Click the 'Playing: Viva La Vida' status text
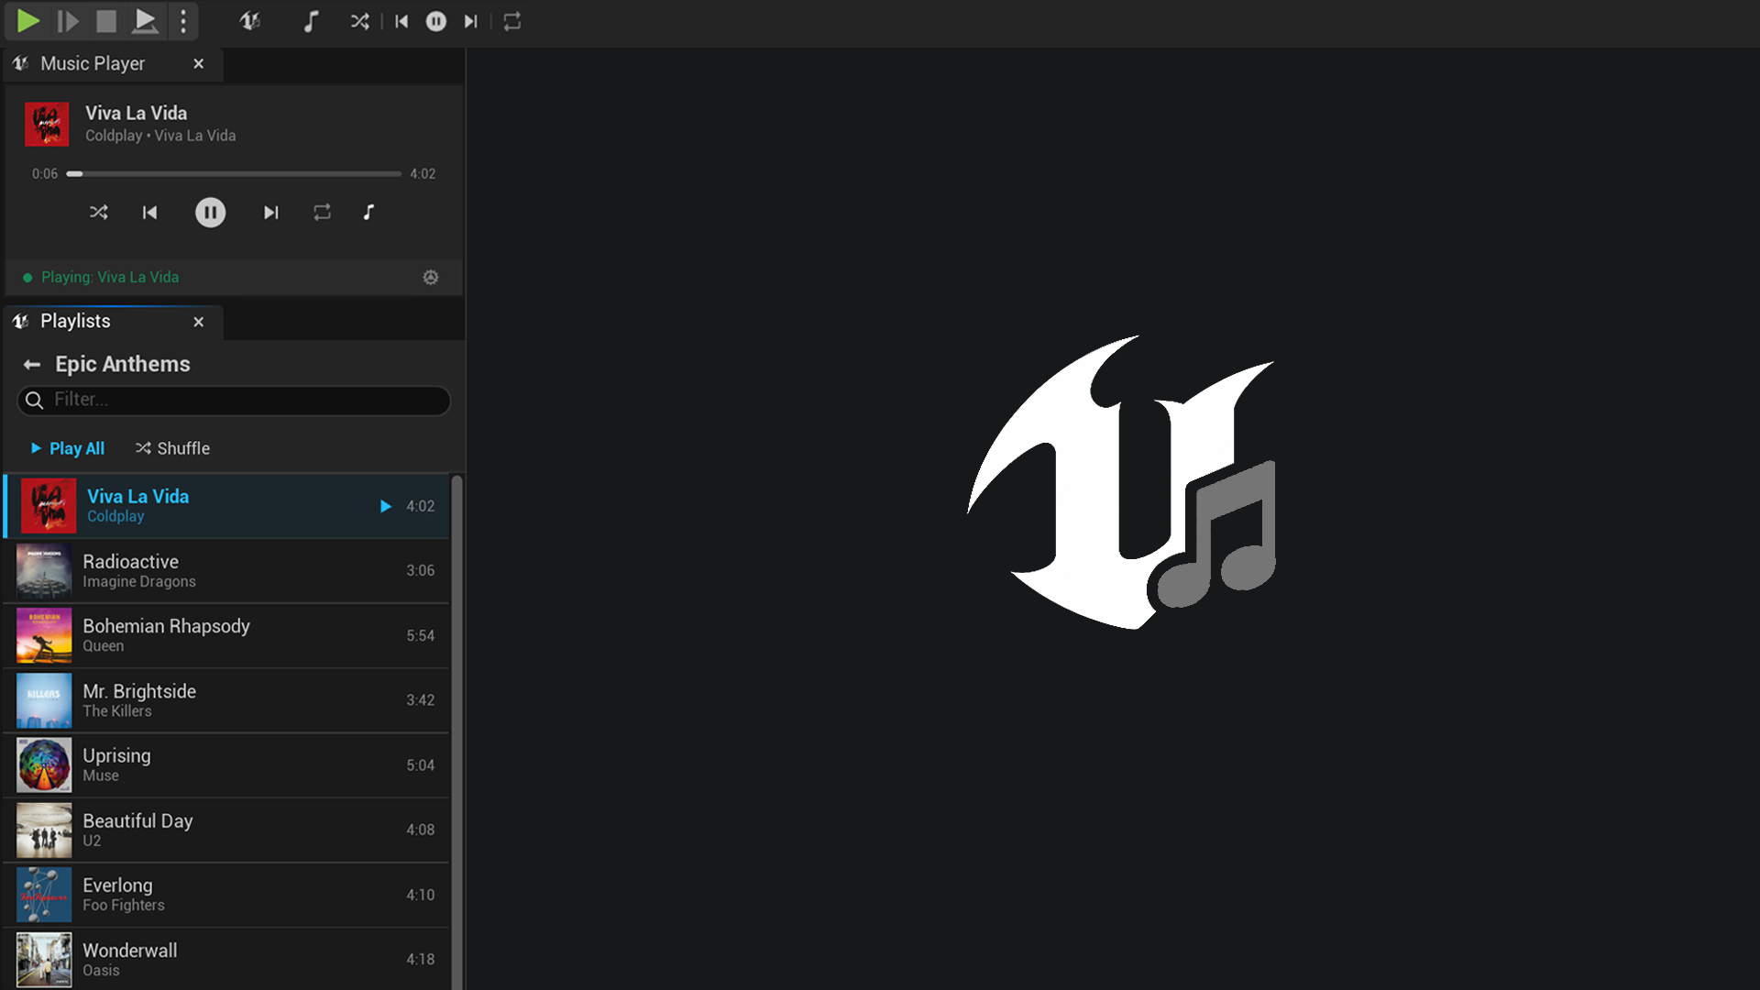 pyautogui.click(x=110, y=277)
